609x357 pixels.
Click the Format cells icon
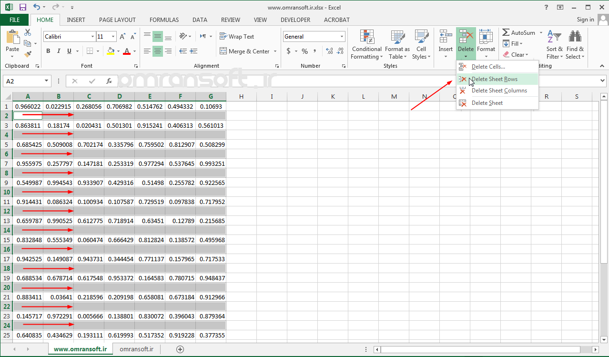pyautogui.click(x=486, y=37)
